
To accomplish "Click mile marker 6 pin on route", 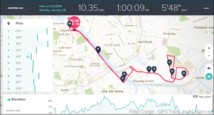I will tap(184, 74).
